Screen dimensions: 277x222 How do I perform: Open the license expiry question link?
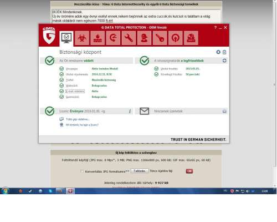coord(82,125)
